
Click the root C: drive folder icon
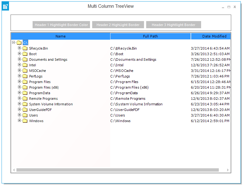tap(19, 42)
